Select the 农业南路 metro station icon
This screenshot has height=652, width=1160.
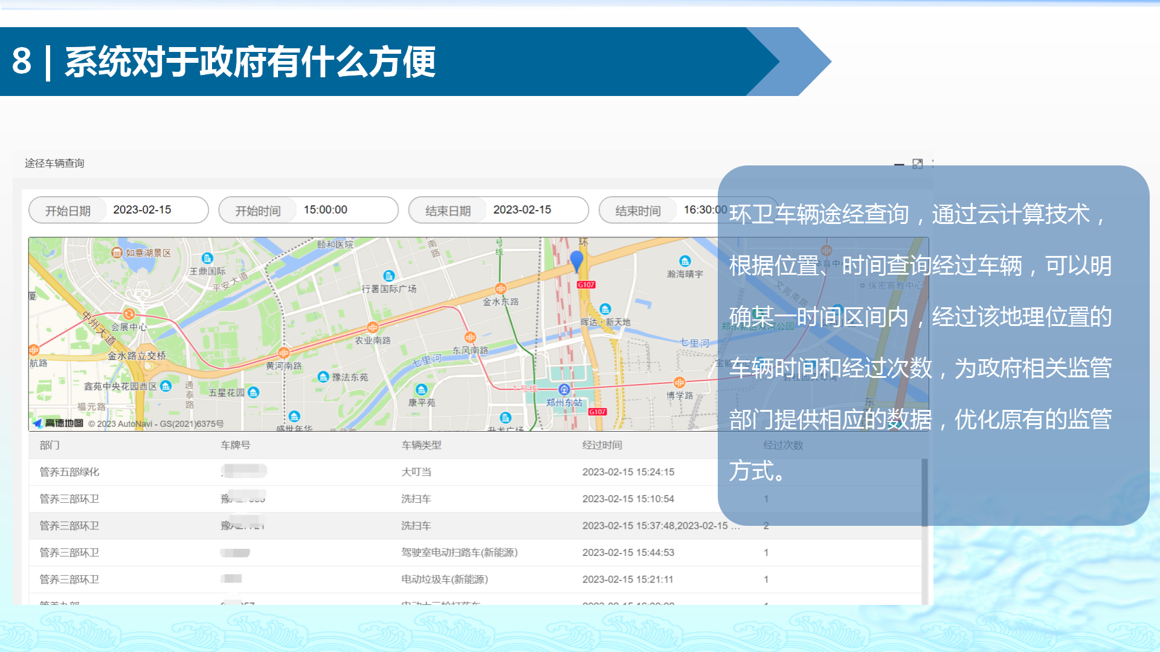tap(373, 327)
